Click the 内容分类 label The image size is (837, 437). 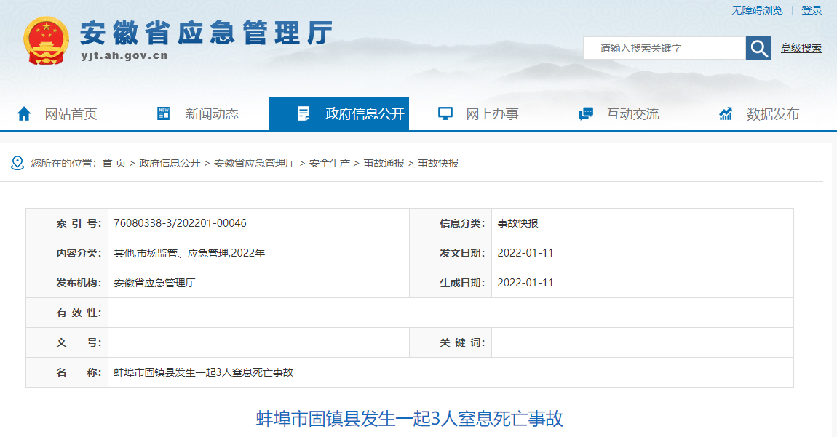tap(79, 254)
